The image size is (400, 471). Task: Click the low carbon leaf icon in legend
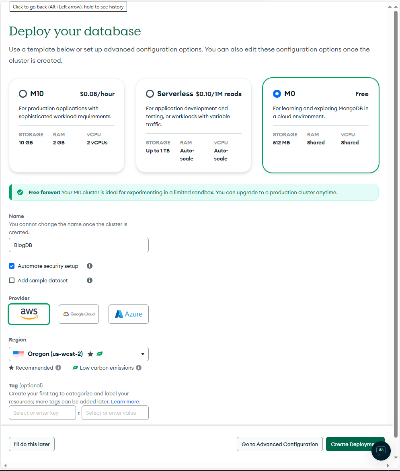[x=75, y=368]
